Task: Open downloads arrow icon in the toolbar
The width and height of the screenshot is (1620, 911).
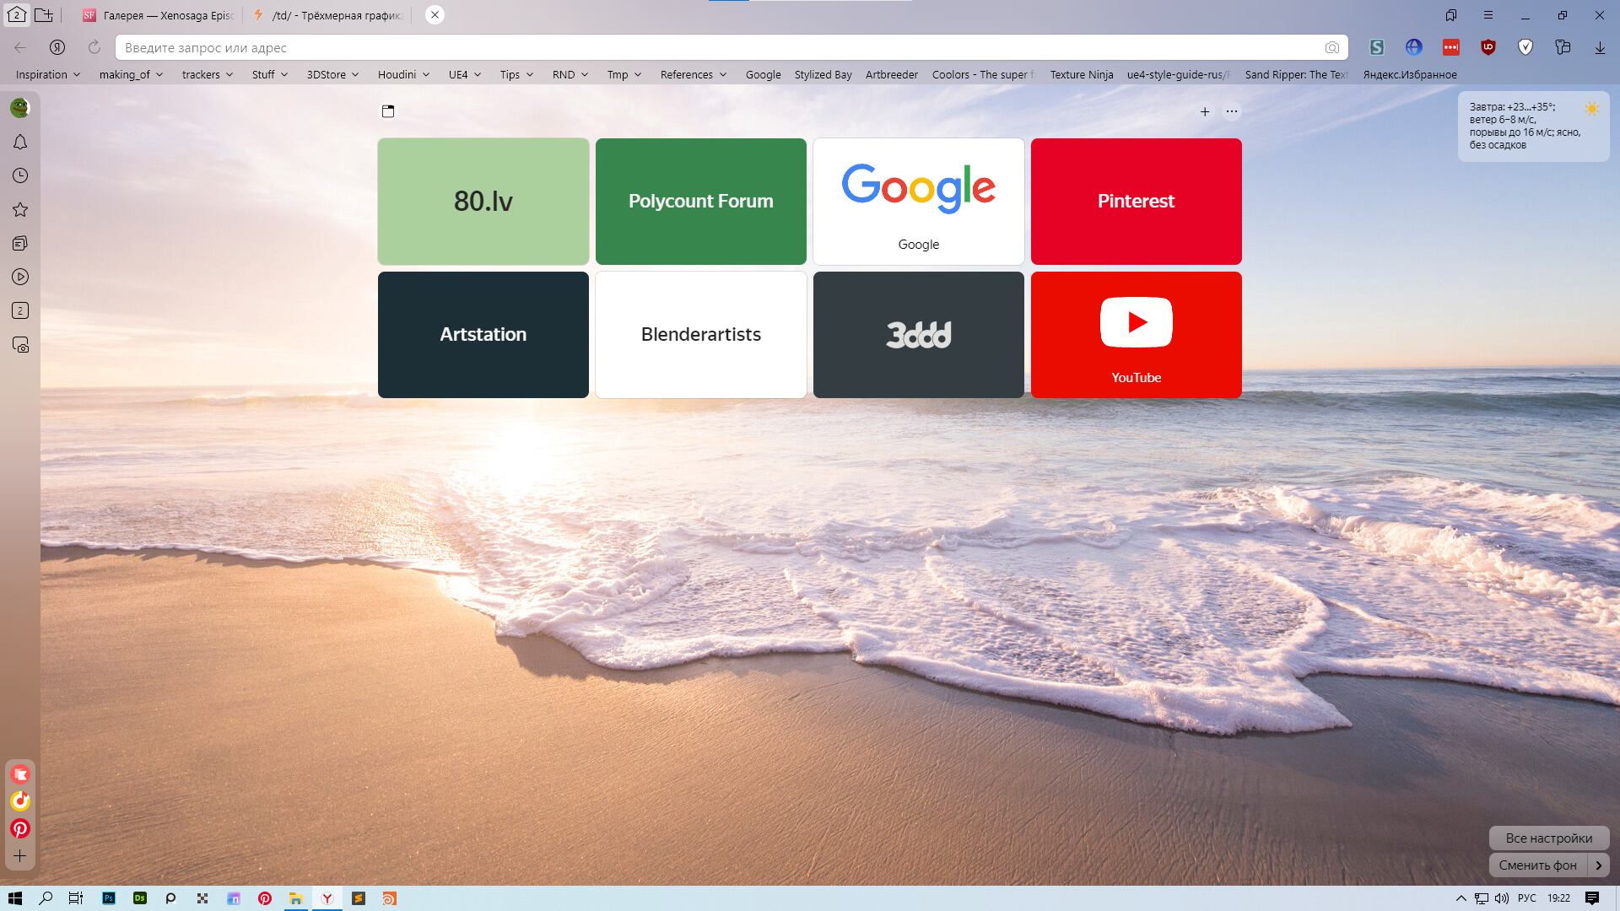Action: coord(1600,47)
